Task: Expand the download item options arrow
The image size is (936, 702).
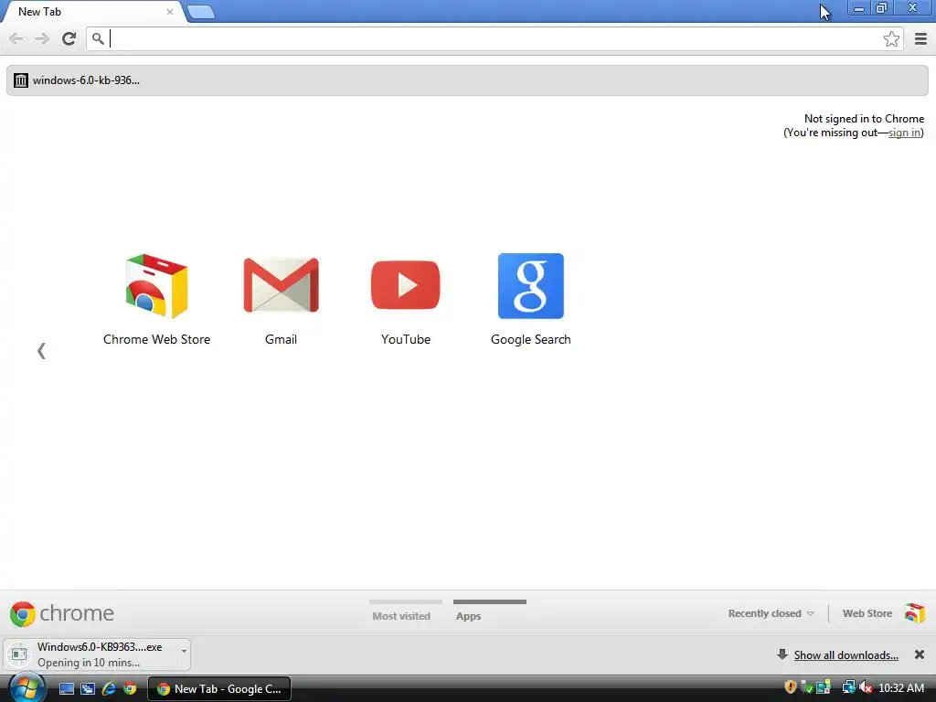Action: pos(184,651)
